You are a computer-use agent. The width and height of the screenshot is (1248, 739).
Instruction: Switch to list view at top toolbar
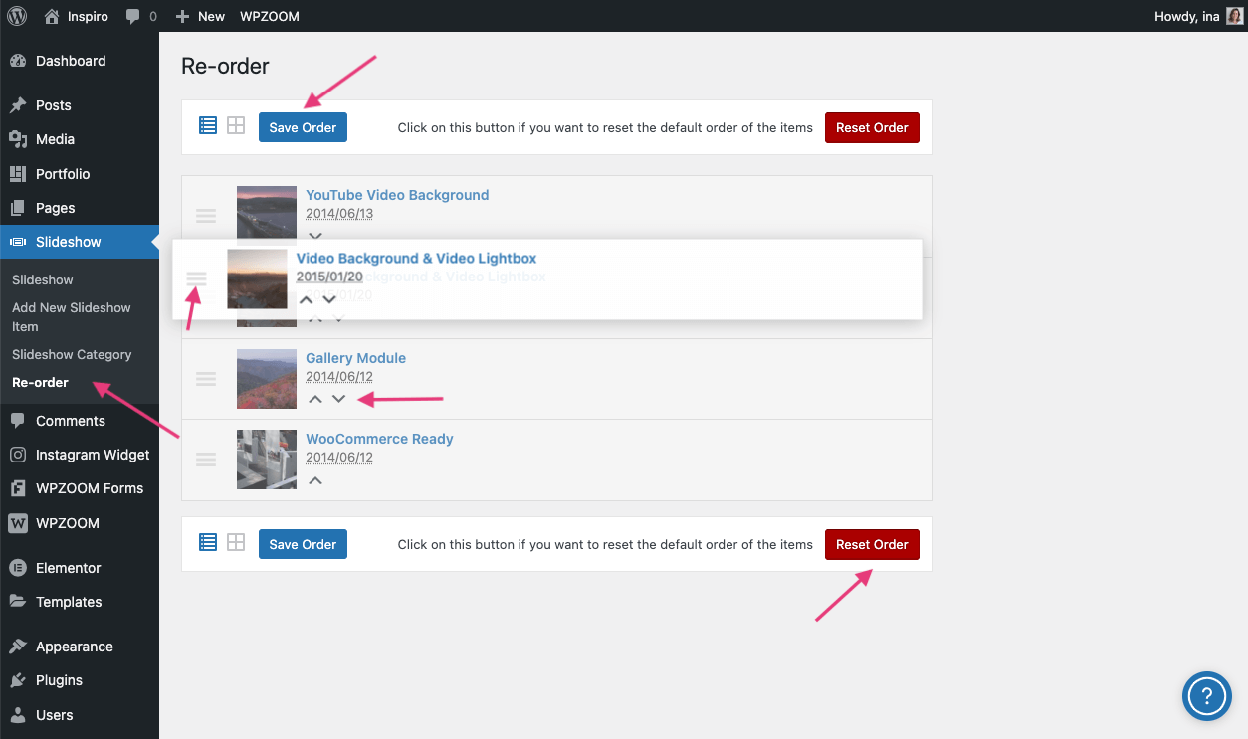[208, 126]
